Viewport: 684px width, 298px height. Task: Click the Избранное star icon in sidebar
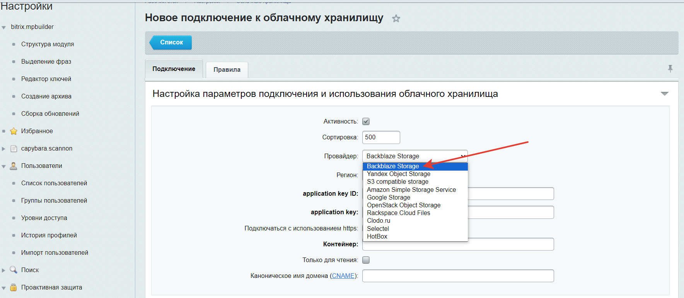(x=14, y=131)
